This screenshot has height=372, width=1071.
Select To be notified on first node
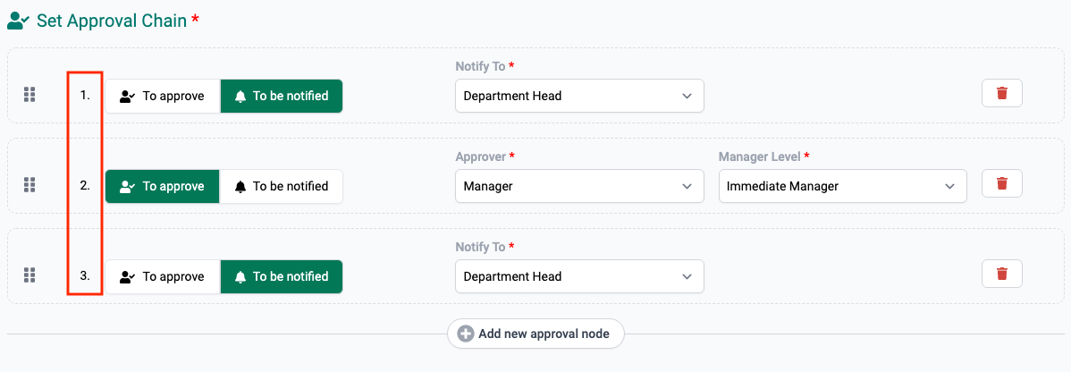click(281, 97)
